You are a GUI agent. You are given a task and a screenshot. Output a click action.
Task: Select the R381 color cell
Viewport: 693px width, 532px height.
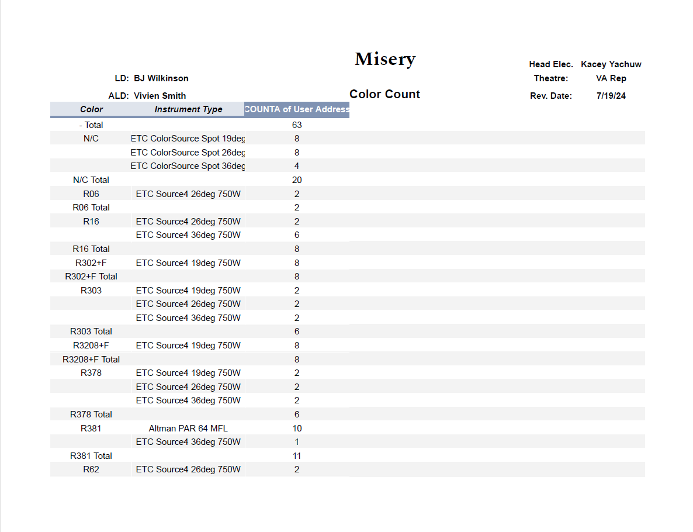pos(91,429)
